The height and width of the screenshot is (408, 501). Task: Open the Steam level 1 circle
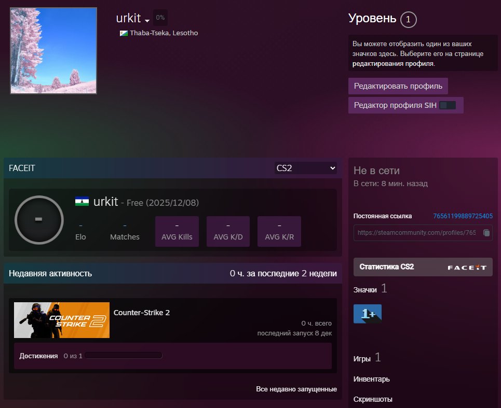408,19
